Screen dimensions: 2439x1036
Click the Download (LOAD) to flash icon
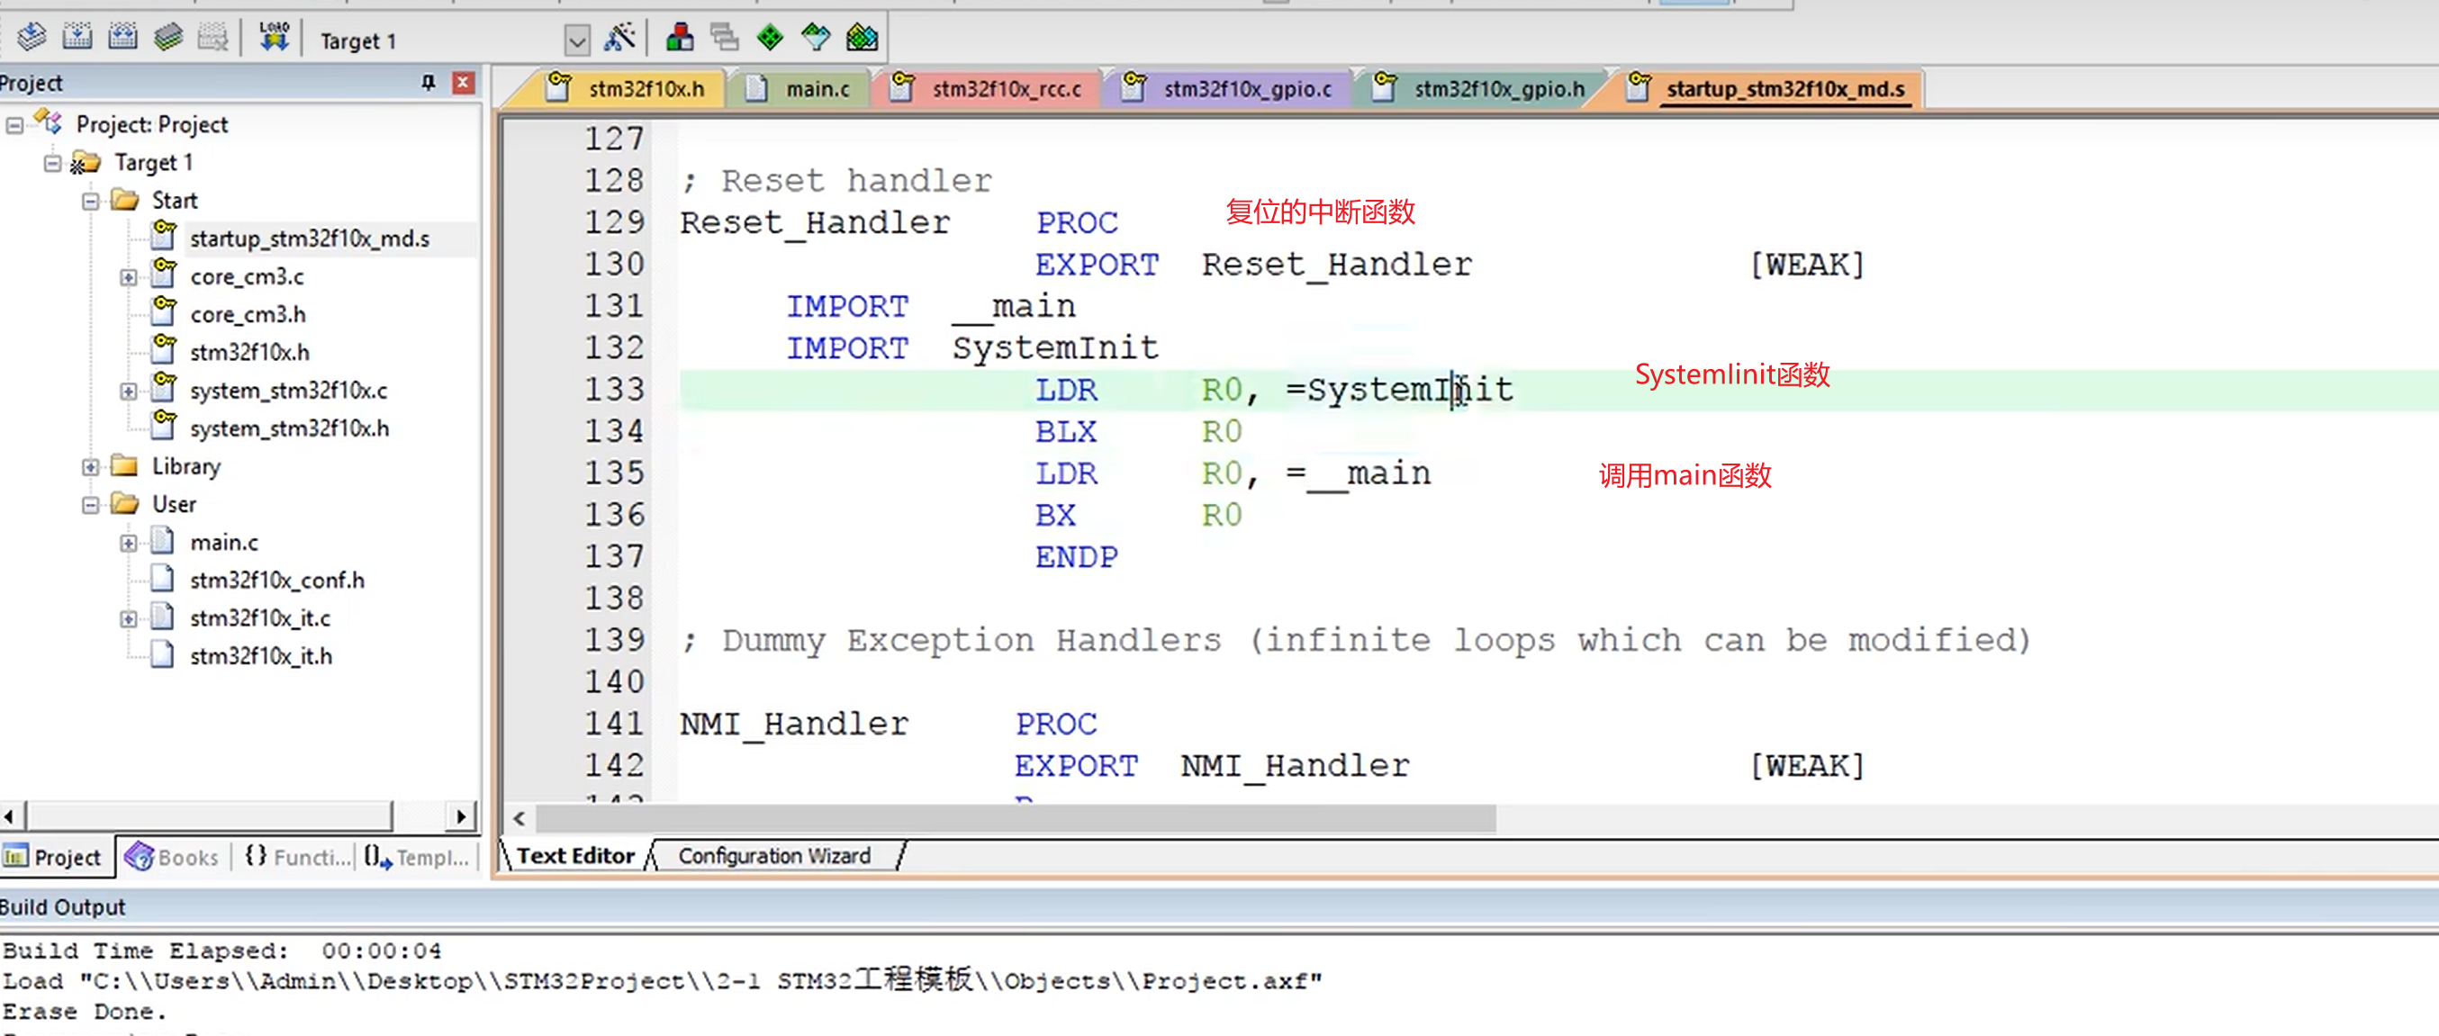click(x=275, y=38)
